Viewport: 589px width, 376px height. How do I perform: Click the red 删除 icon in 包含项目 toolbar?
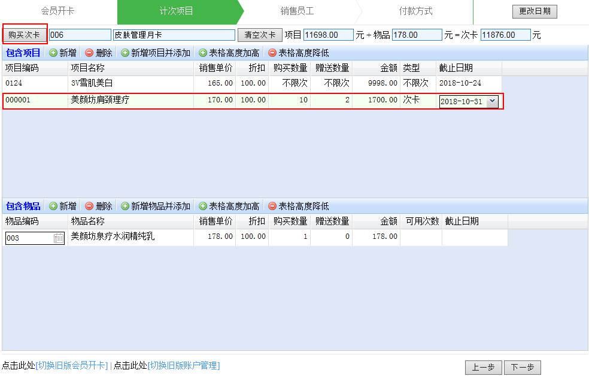89,53
